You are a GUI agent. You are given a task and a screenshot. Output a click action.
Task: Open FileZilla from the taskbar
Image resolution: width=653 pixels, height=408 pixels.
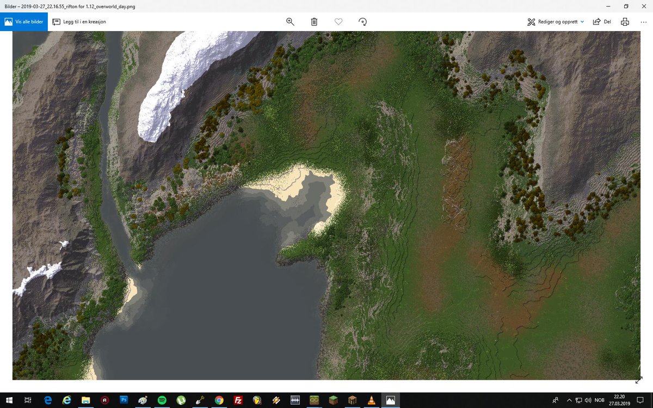click(238, 400)
